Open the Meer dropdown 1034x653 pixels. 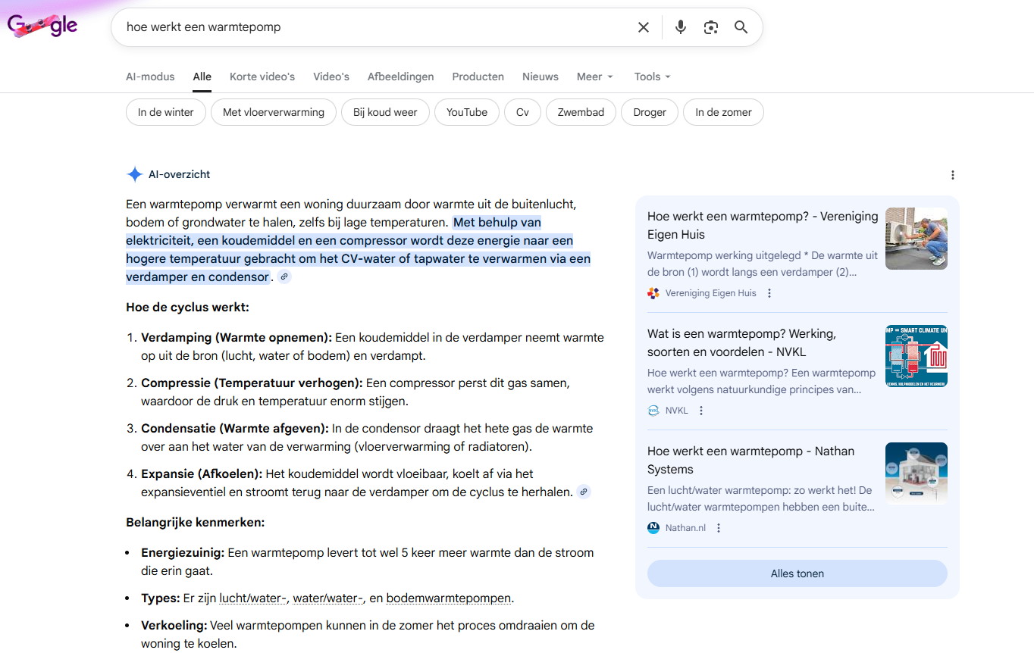594,77
